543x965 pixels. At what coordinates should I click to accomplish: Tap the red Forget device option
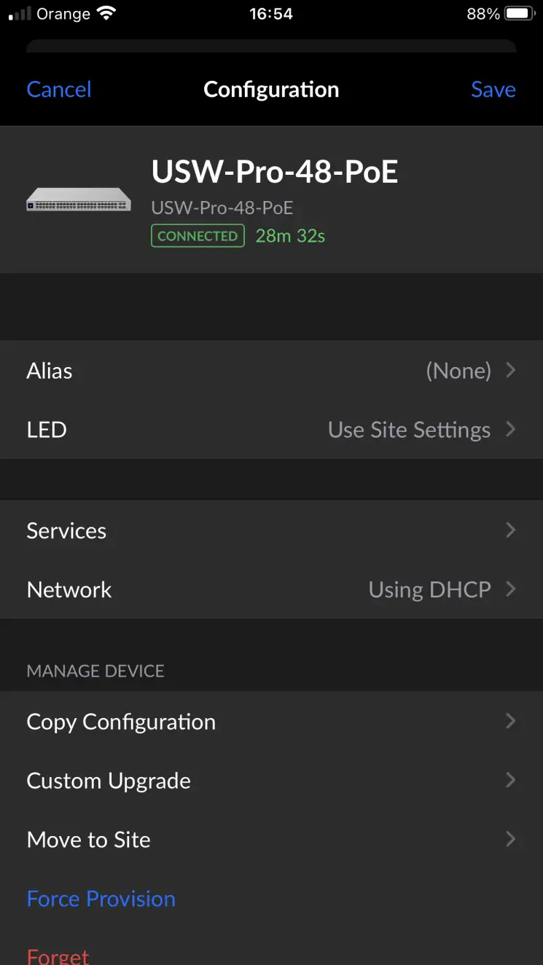tap(58, 956)
